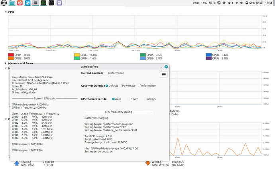This screenshot has height=172, width=275.
Task: Expand the Memory and Swap section
Action: [6, 63]
